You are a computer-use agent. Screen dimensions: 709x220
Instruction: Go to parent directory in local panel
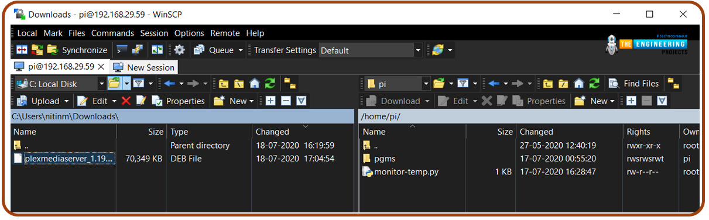[224, 84]
